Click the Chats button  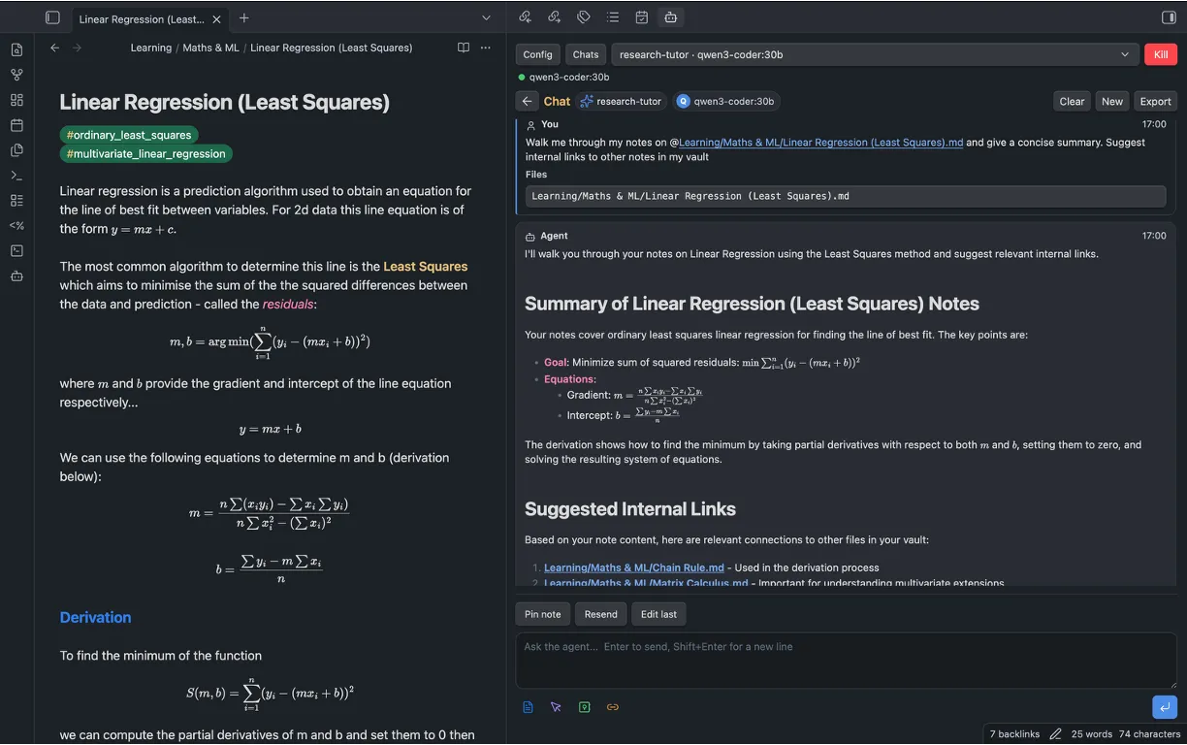pos(586,54)
